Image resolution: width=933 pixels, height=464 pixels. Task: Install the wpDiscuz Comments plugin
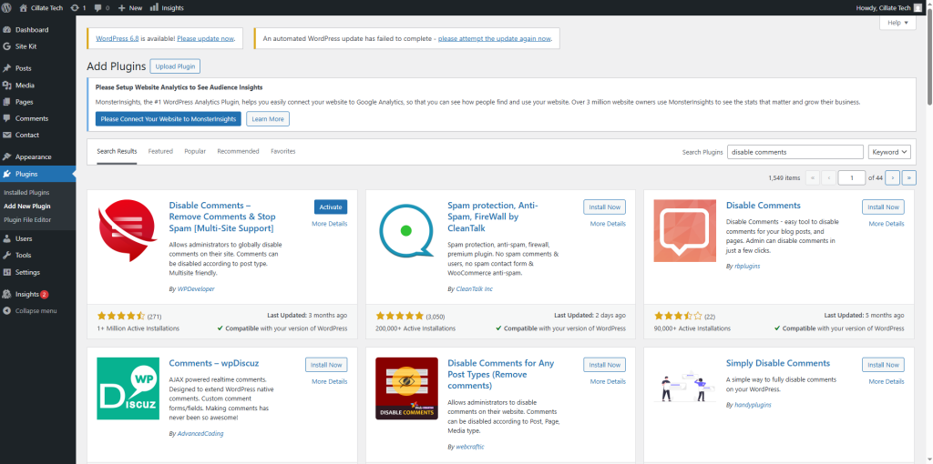[325, 365]
